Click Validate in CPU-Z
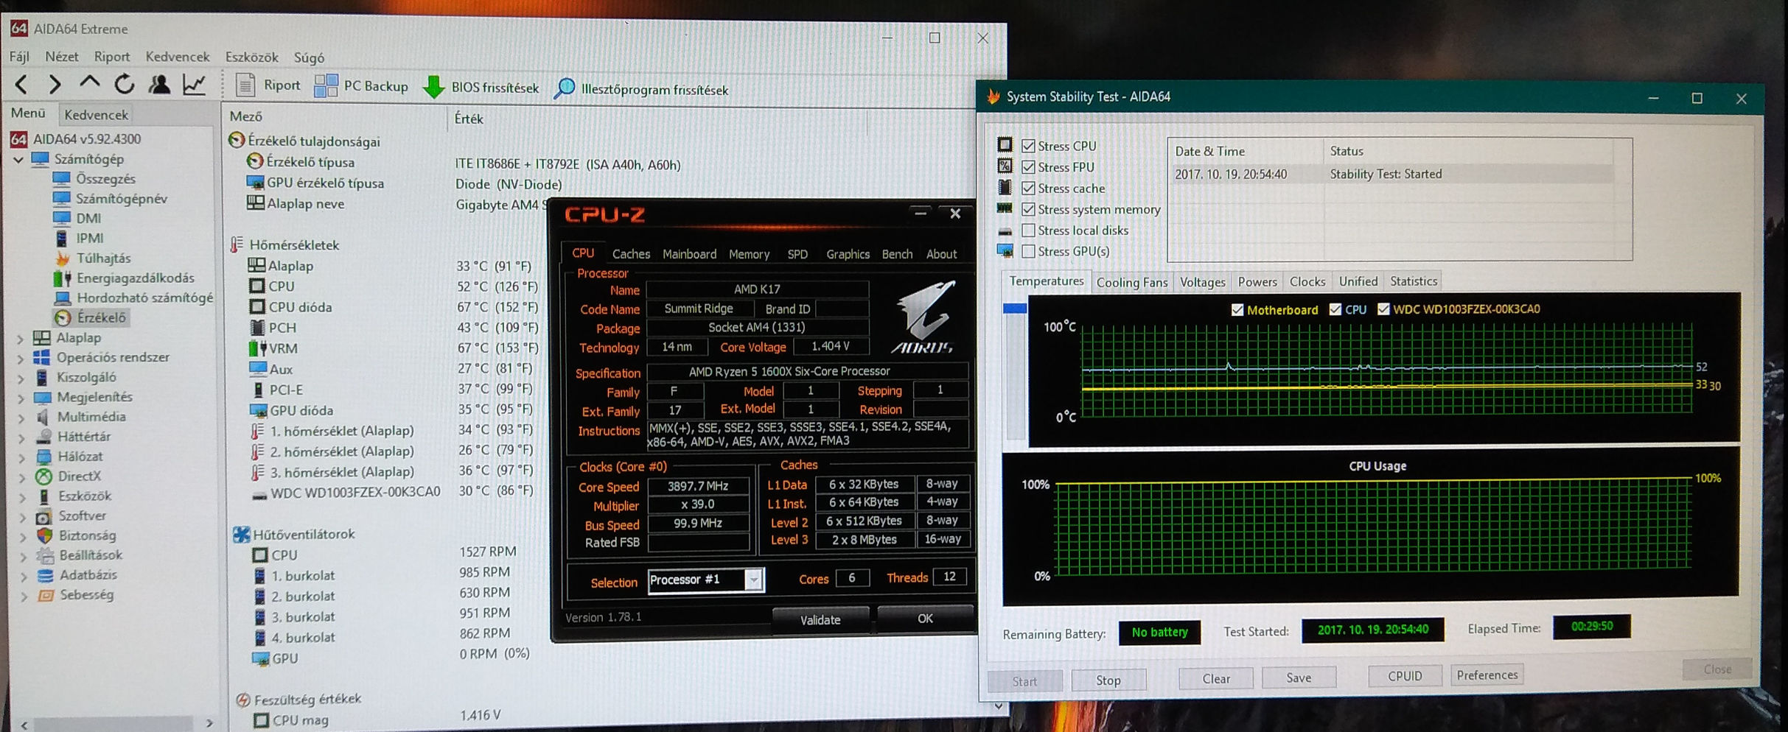This screenshot has height=732, width=1788. click(x=820, y=620)
